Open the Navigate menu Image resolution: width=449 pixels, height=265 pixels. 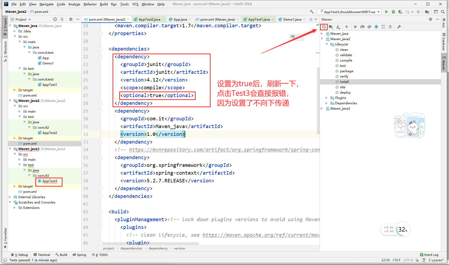click(x=47, y=4)
